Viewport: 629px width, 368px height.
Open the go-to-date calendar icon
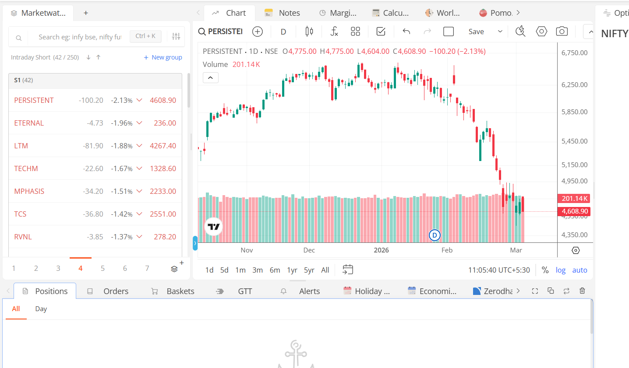(x=348, y=270)
